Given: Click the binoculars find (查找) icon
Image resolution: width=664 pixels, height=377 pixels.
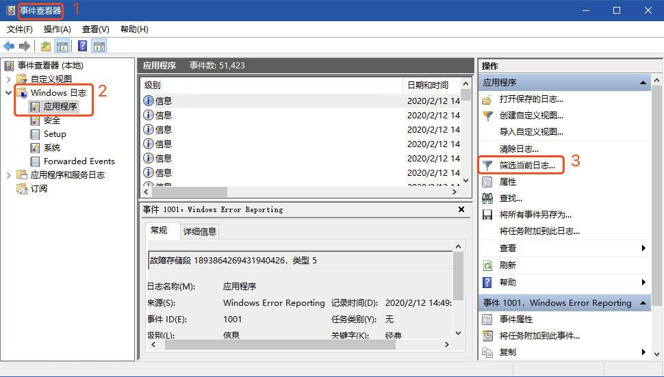Looking at the screenshot, I should point(487,198).
